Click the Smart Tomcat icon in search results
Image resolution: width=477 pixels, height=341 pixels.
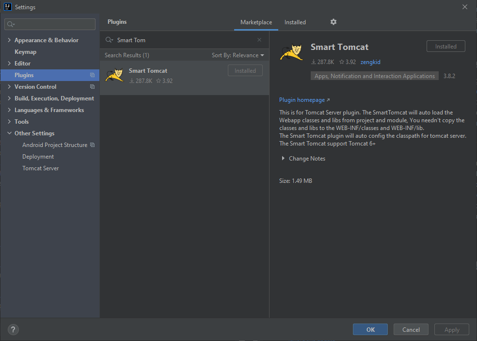(114, 75)
